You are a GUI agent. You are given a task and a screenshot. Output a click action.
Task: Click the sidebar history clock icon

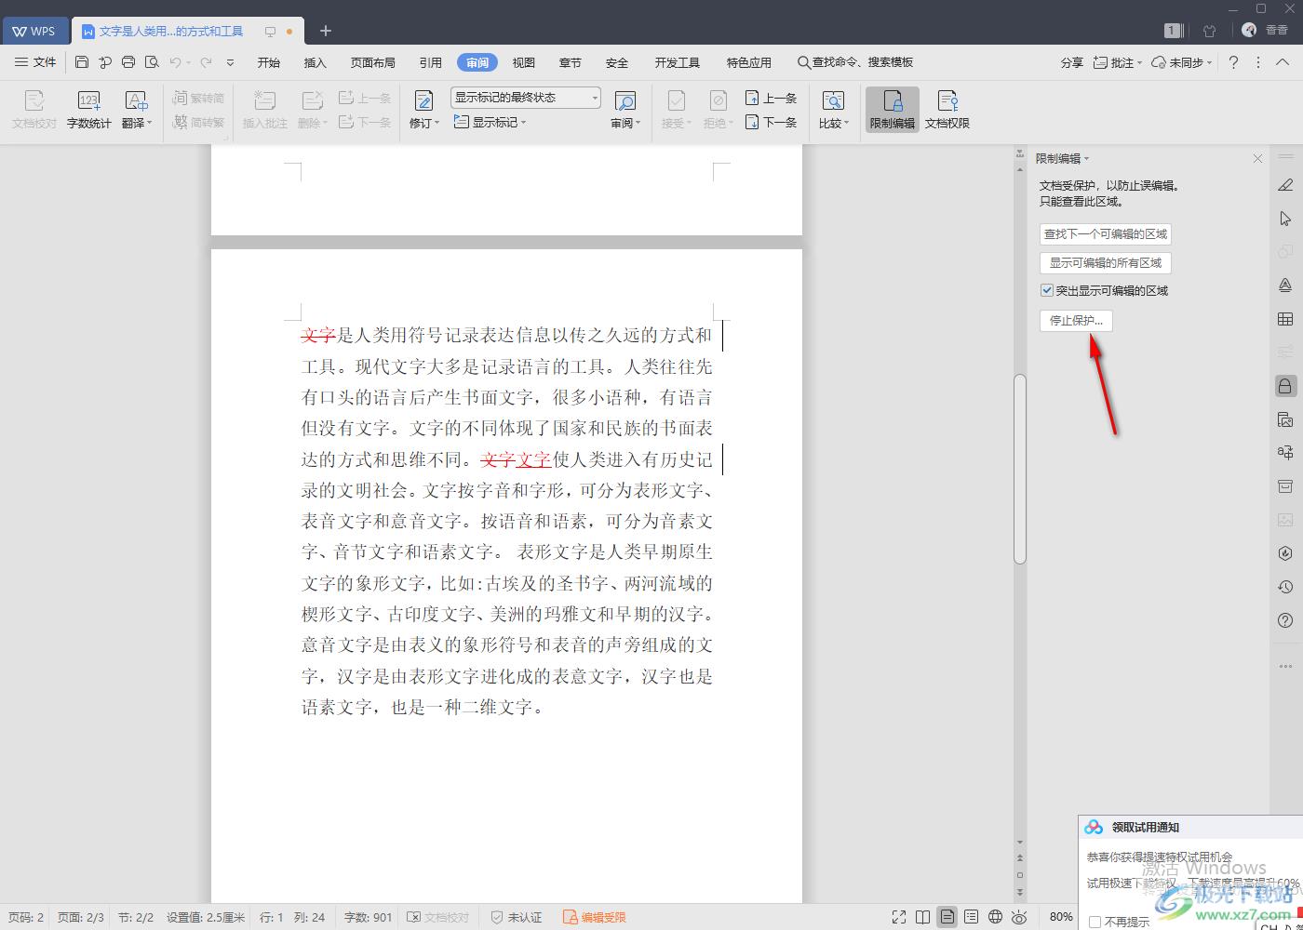point(1285,587)
